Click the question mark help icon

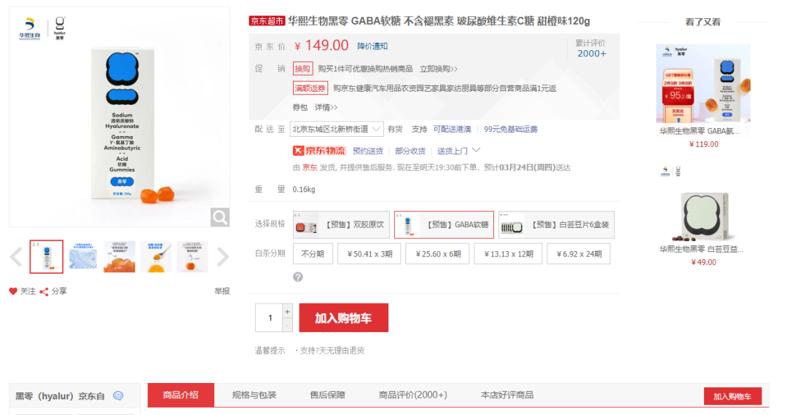click(297, 277)
